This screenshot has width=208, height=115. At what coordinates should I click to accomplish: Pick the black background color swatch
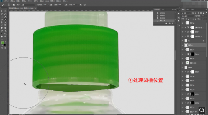tap(5, 45)
